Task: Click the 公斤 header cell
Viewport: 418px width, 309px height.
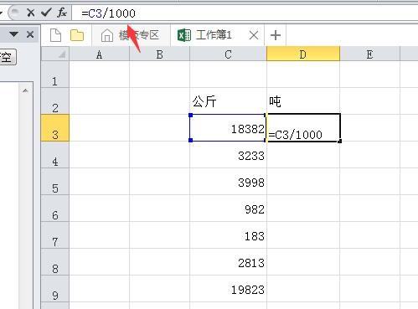Action: 228,101
